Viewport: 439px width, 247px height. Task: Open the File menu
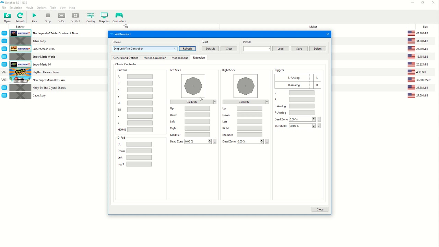(4, 8)
